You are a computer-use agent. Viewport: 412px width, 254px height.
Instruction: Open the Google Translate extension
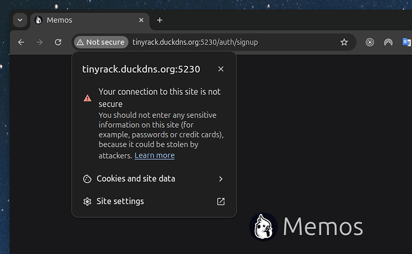[x=407, y=42]
